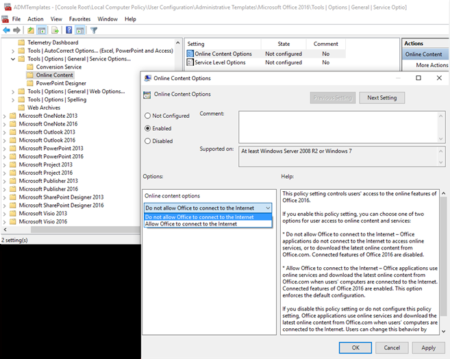Viewport: 450px width, 359px height.
Task: Open the Help toolbar icon
Action: pyautogui.click(x=69, y=30)
